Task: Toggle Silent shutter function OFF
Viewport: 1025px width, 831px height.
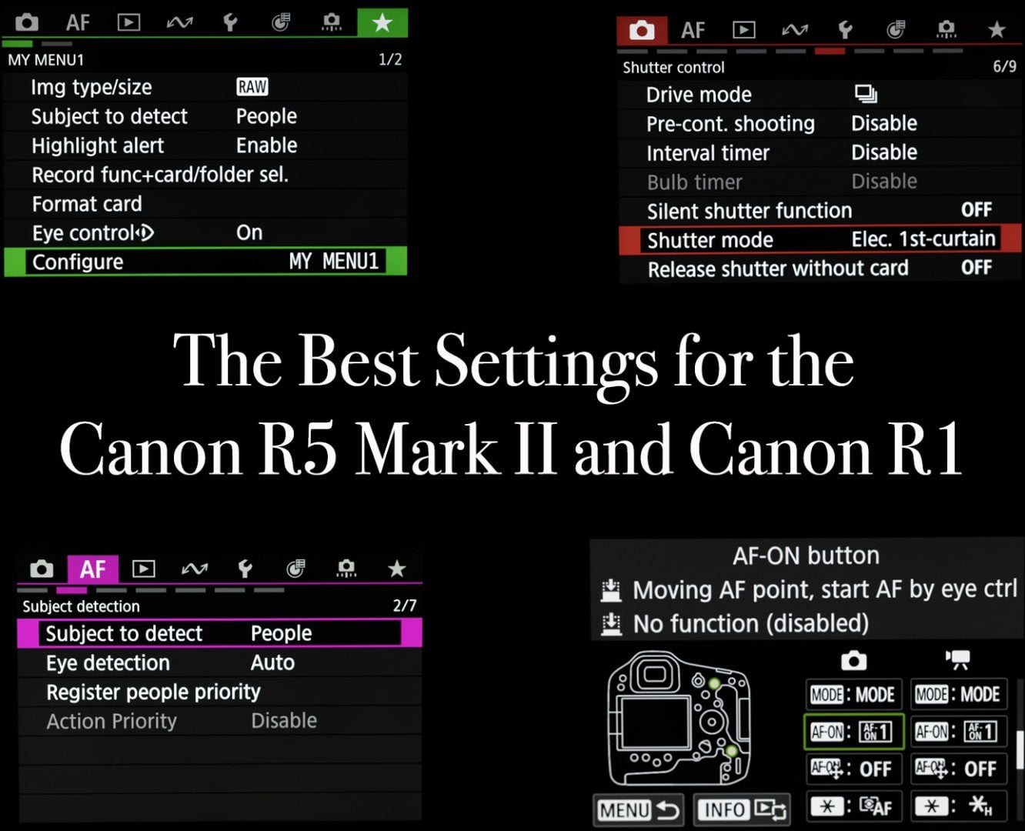Action: click(976, 209)
